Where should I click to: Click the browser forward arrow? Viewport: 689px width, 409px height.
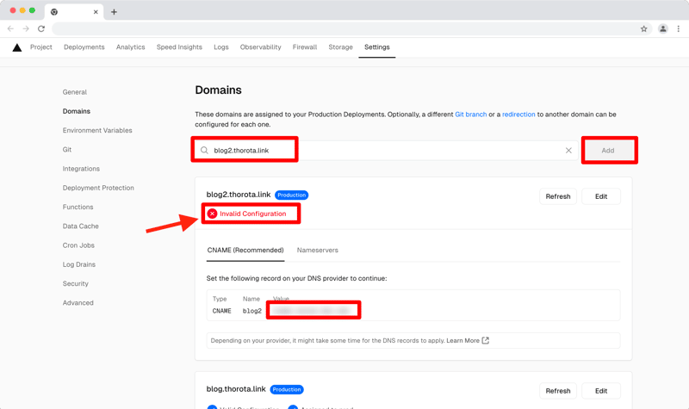(26, 29)
